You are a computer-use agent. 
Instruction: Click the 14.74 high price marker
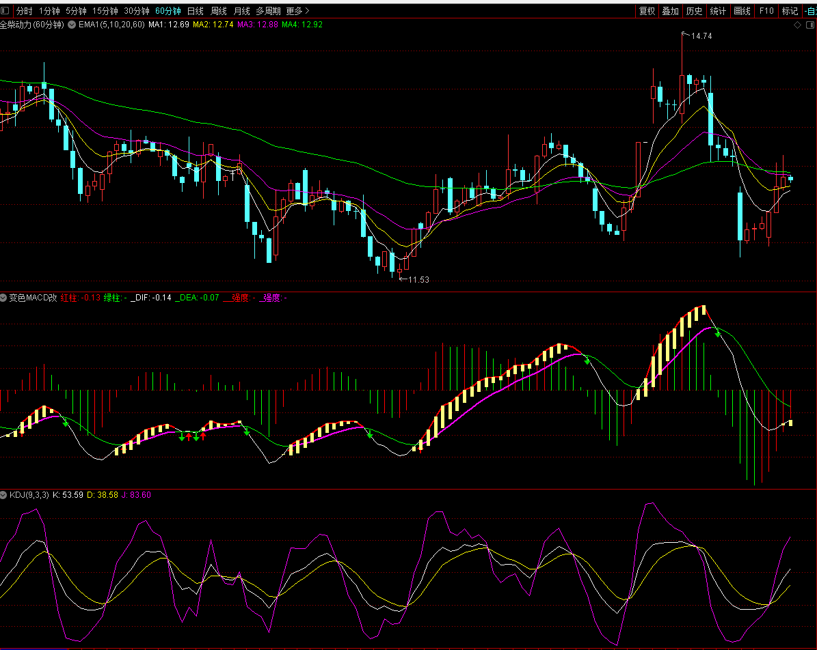701,36
